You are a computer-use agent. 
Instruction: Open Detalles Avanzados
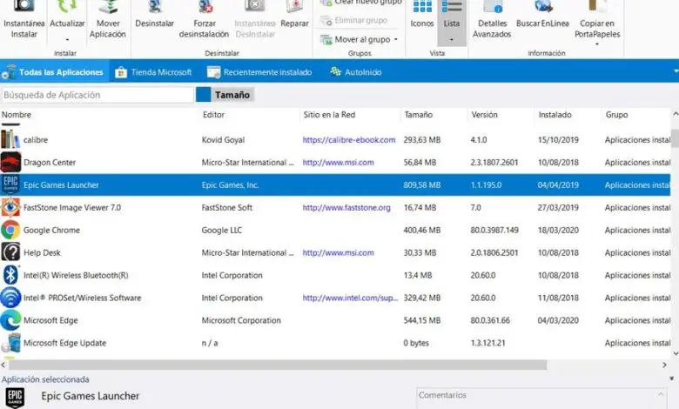click(493, 6)
